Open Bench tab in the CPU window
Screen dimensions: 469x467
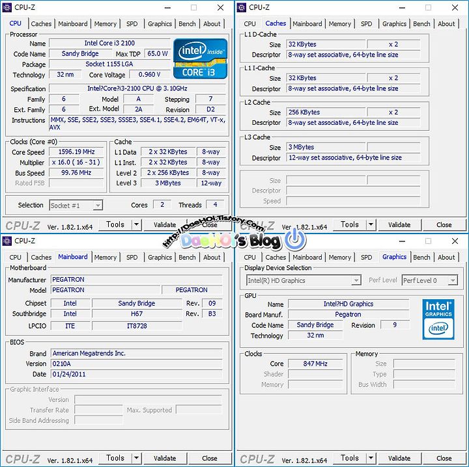[x=187, y=23]
